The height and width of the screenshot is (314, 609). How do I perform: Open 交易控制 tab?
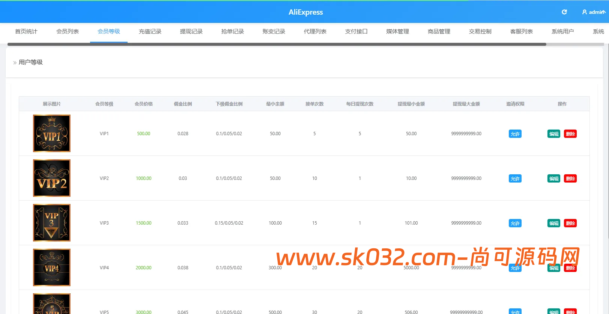click(x=480, y=32)
